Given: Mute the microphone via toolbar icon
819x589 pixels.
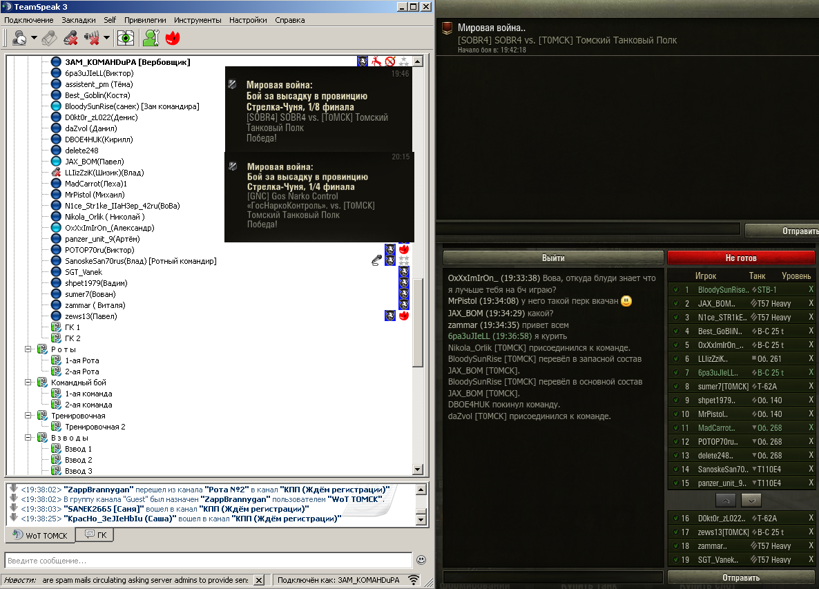Looking at the screenshot, I should [x=70, y=38].
